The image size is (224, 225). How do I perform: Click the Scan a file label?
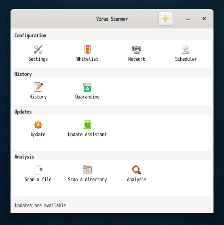coord(38,180)
